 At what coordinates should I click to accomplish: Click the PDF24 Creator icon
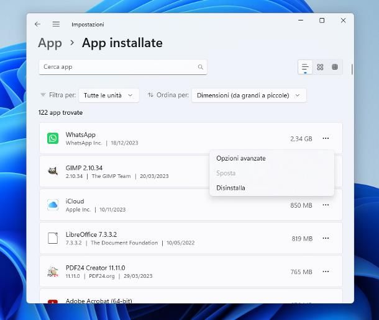(53, 272)
